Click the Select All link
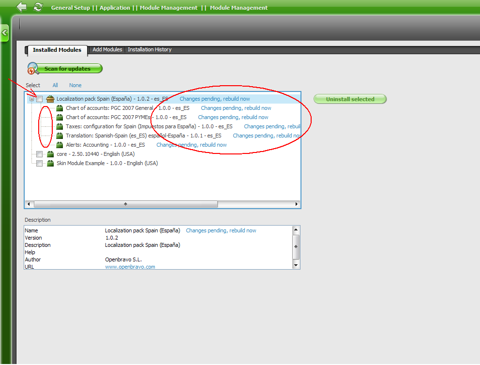The image size is (480, 365). [55, 85]
